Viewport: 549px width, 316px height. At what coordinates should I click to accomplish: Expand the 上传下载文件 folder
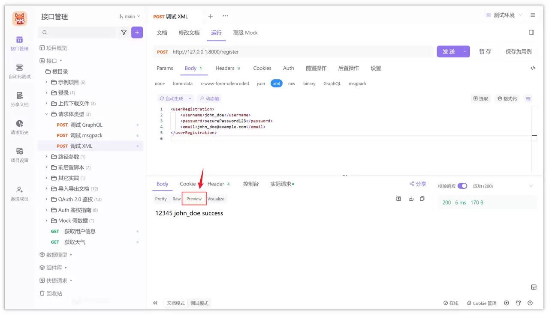[x=47, y=104]
